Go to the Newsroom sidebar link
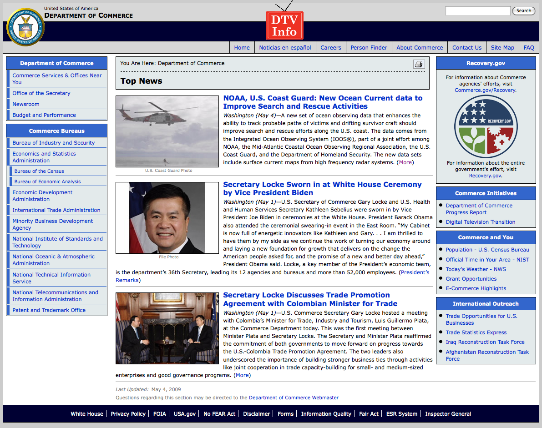Viewport: 542px width, 428px height. point(26,104)
